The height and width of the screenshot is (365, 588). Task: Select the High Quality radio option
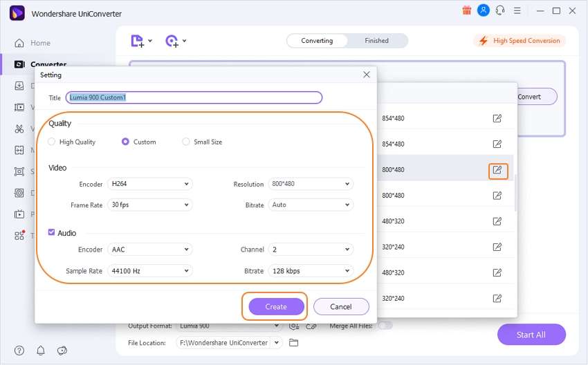click(x=52, y=142)
